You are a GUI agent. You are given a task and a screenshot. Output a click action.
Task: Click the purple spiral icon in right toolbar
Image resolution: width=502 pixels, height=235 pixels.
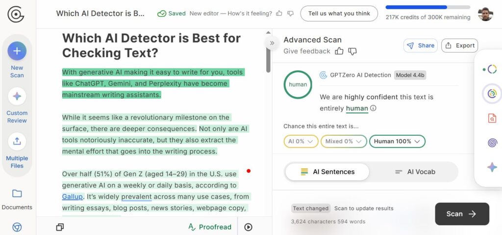pyautogui.click(x=492, y=143)
